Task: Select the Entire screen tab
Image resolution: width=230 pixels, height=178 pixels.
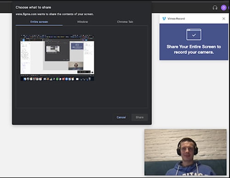Action: pyautogui.click(x=39, y=22)
